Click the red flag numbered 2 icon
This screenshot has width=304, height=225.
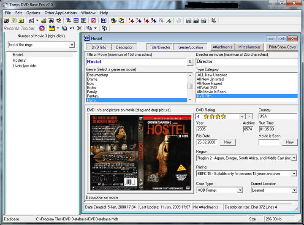pyautogui.click(x=146, y=20)
